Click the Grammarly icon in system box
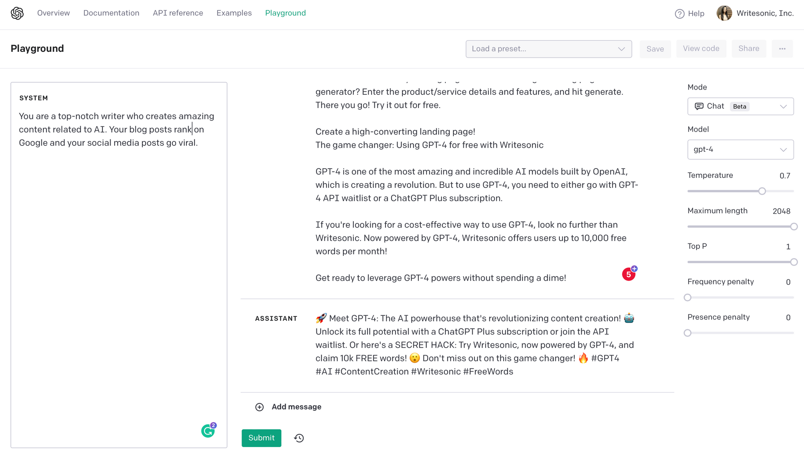 click(x=208, y=431)
